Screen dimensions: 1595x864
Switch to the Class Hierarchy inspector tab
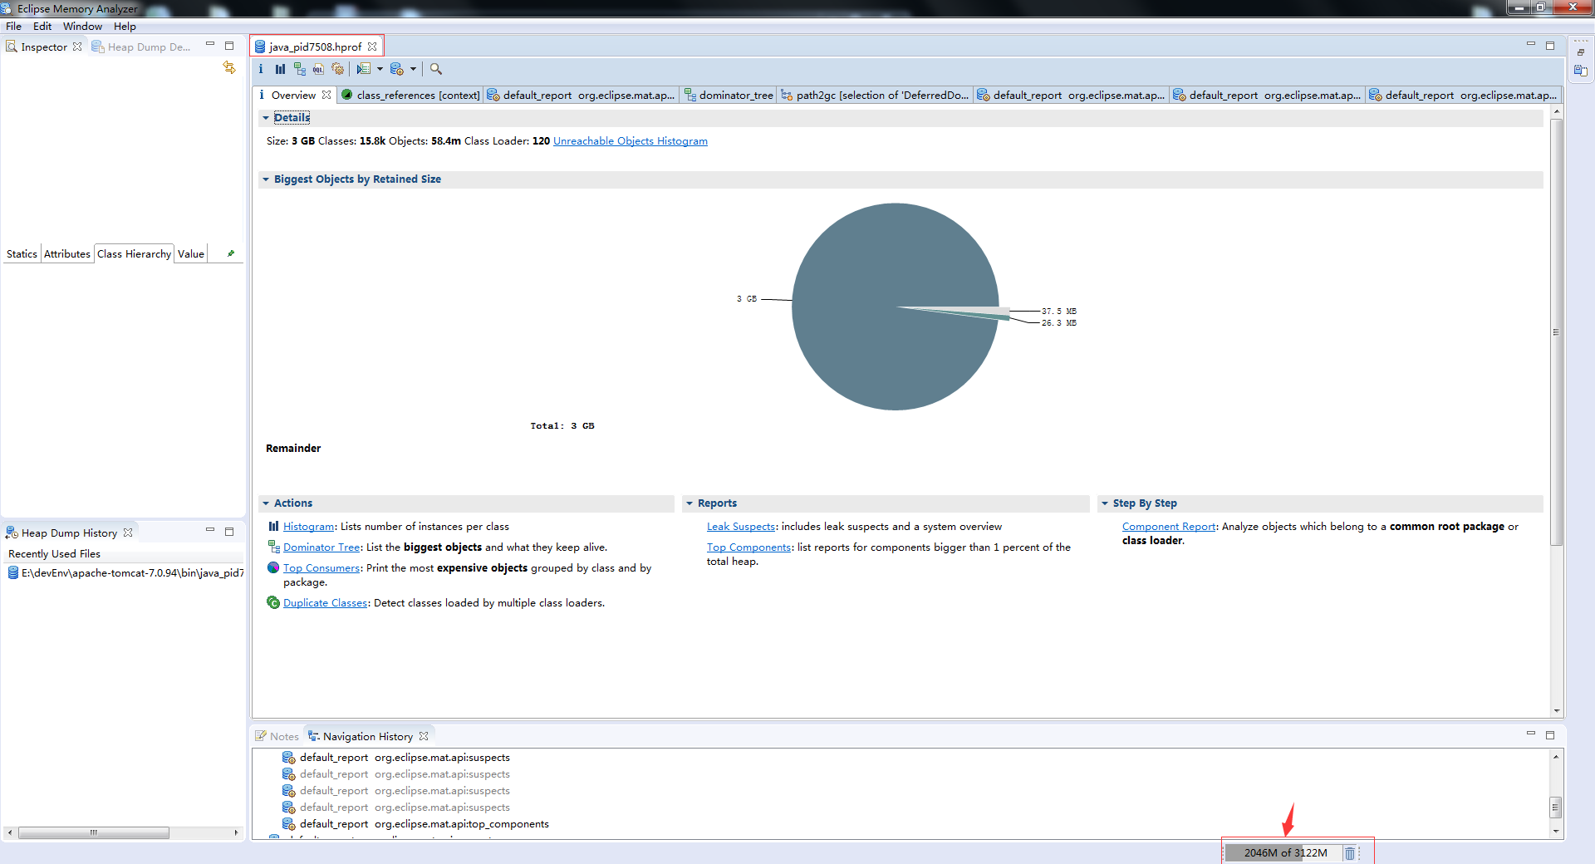click(x=133, y=253)
